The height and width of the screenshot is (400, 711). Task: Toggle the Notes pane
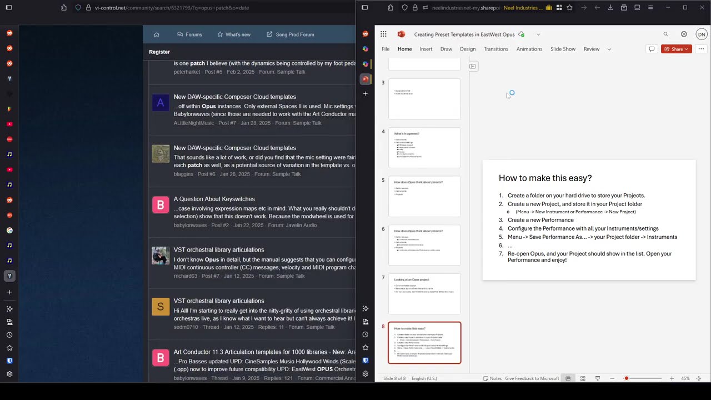click(x=492, y=378)
